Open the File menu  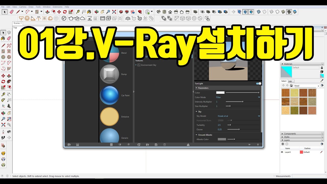coord(3,7)
